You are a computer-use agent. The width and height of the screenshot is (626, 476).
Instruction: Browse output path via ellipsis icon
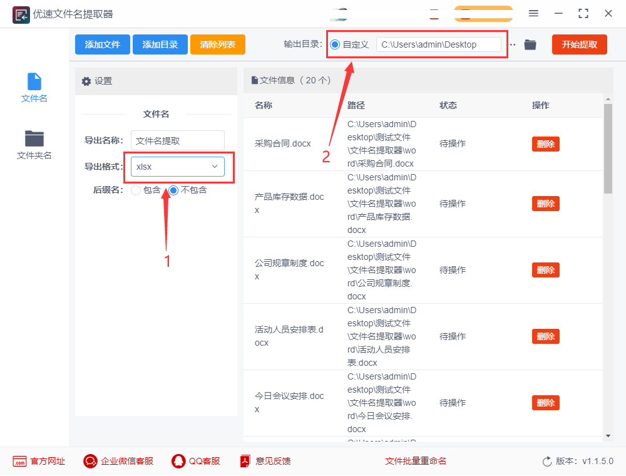click(x=513, y=44)
